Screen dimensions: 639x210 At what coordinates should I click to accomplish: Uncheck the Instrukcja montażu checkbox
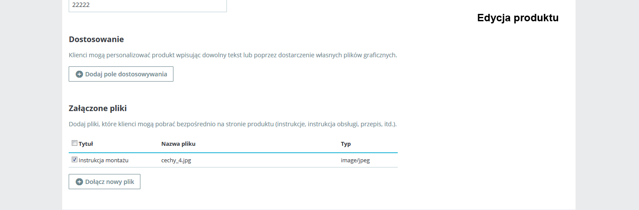pos(74,160)
